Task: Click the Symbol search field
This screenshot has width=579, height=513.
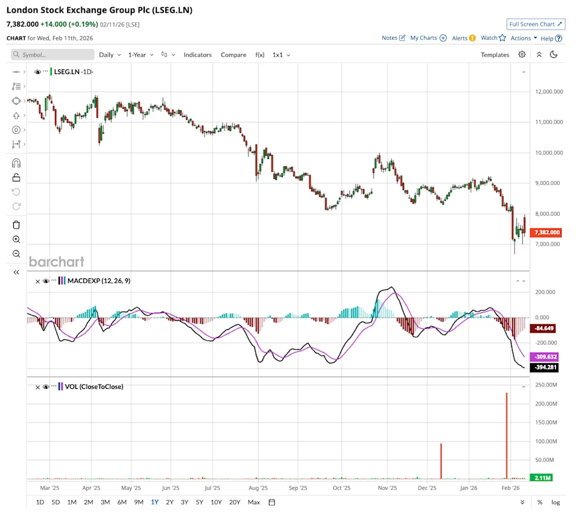Action: 52,55
